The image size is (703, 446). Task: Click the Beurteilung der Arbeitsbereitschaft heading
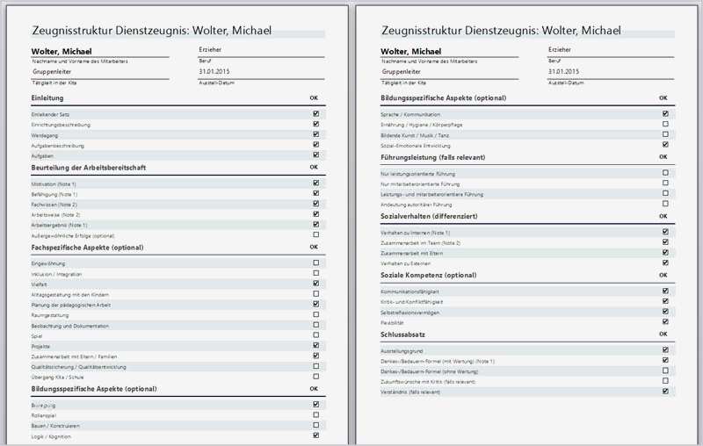tap(89, 168)
